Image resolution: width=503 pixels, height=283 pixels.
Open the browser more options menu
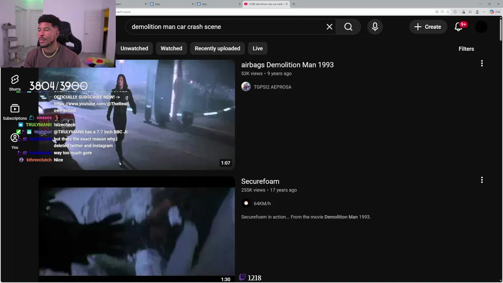[x=484, y=12]
